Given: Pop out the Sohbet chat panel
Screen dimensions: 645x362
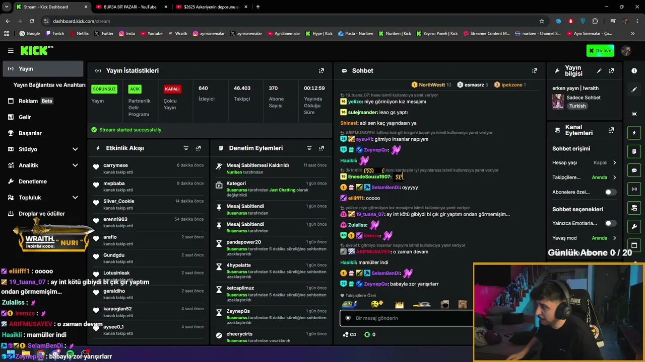Looking at the screenshot, I should pyautogui.click(x=535, y=71).
